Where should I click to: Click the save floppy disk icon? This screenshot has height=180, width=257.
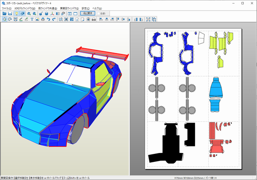(10, 13)
